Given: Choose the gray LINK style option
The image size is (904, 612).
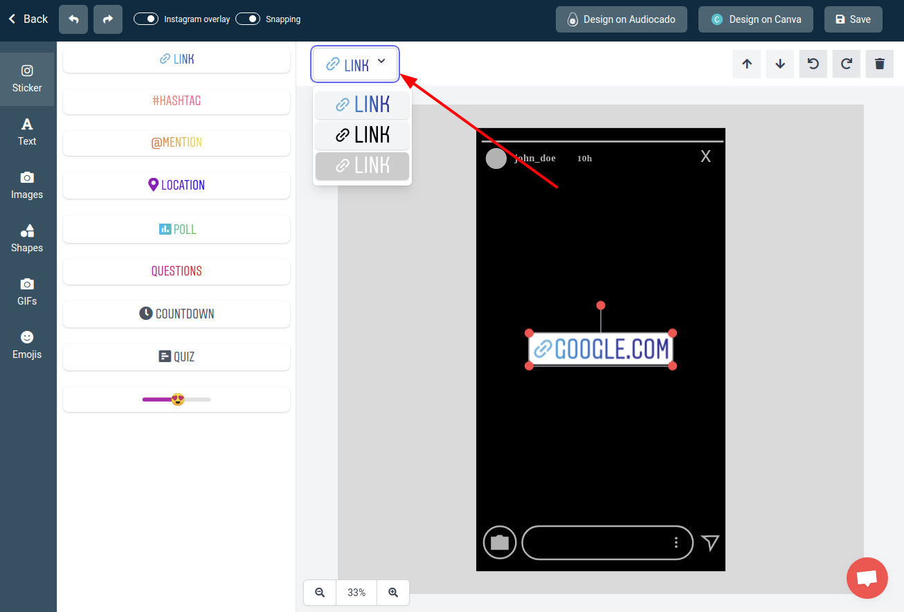Looking at the screenshot, I should [x=363, y=165].
